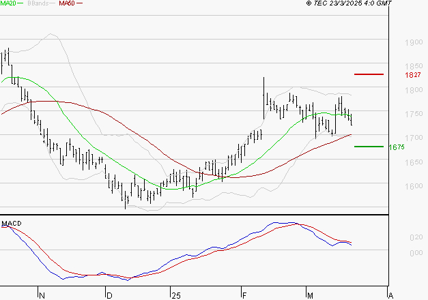
Task: Click the tall February spike price bar
Action: click(x=263, y=98)
